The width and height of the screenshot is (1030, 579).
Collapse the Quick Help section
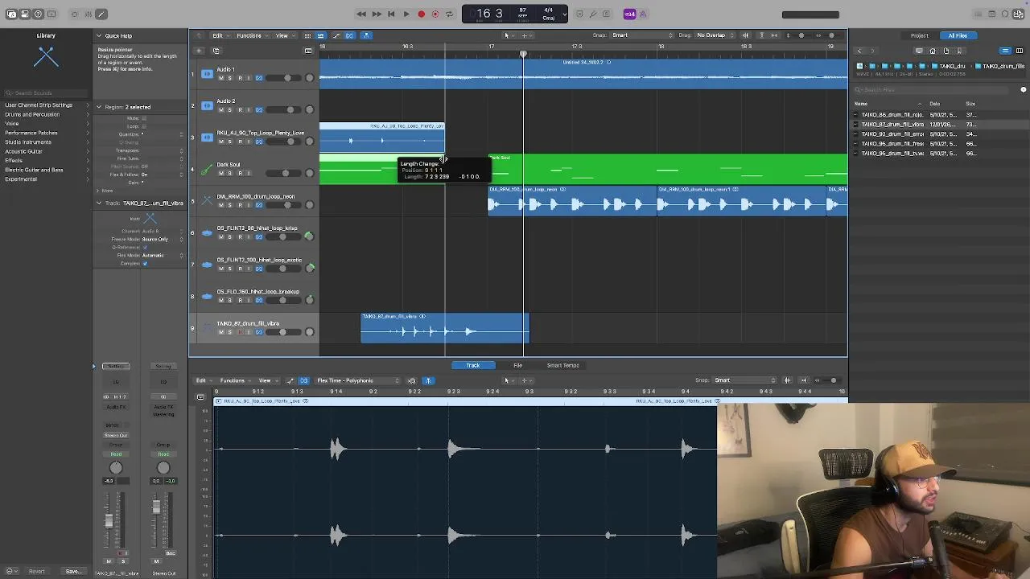(x=99, y=35)
